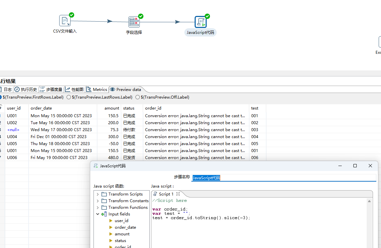
Task: Select the LastRows preview radio button
Action: 69,97
